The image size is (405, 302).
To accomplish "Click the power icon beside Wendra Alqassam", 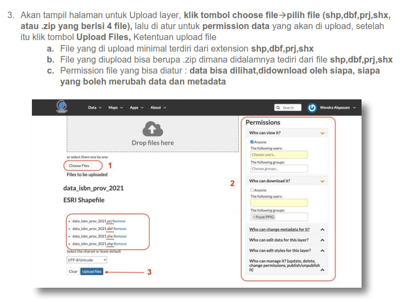I will [x=313, y=108].
